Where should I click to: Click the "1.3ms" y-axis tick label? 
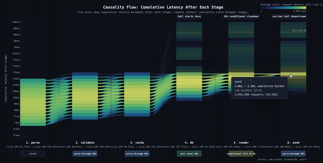16,73
